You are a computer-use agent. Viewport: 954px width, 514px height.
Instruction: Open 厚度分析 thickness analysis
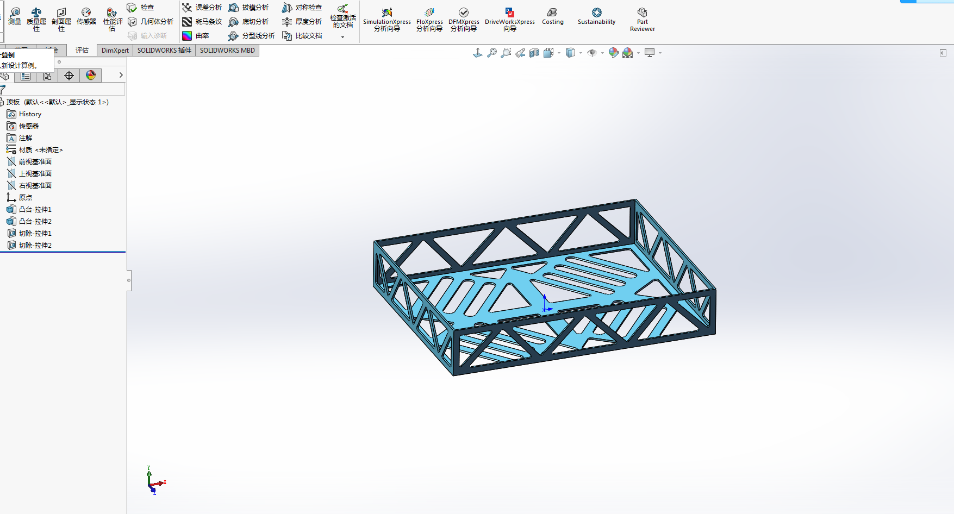click(x=302, y=22)
